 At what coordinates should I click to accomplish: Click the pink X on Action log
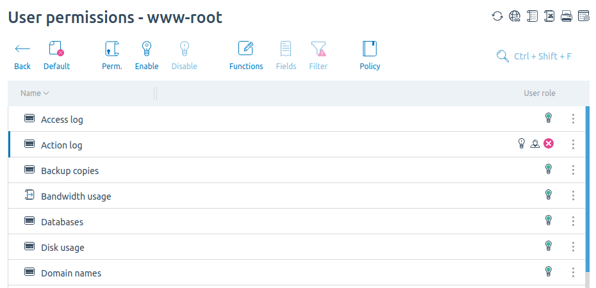pos(548,143)
